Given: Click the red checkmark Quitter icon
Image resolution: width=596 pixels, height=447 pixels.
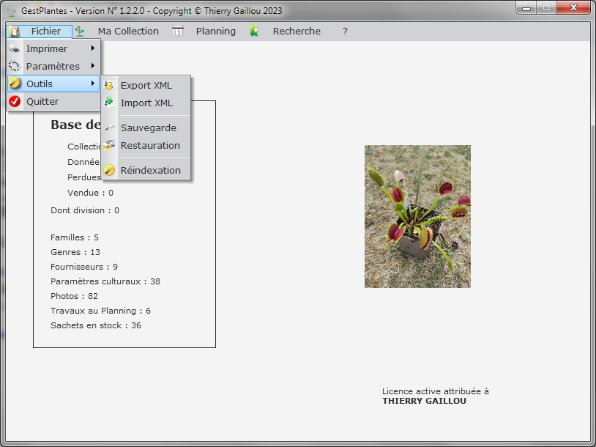Looking at the screenshot, I should [x=15, y=101].
